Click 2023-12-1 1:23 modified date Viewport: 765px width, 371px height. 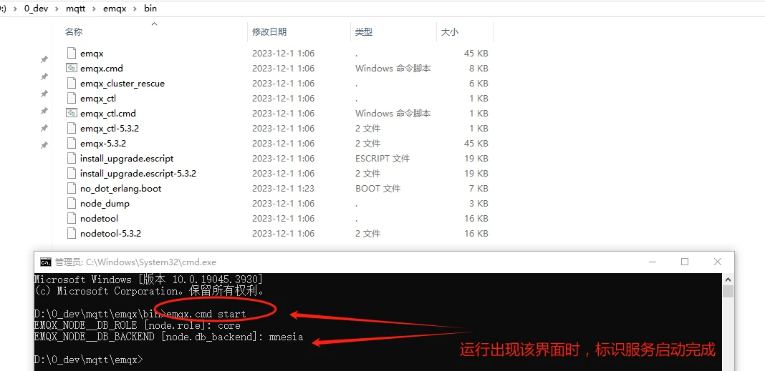pos(283,189)
